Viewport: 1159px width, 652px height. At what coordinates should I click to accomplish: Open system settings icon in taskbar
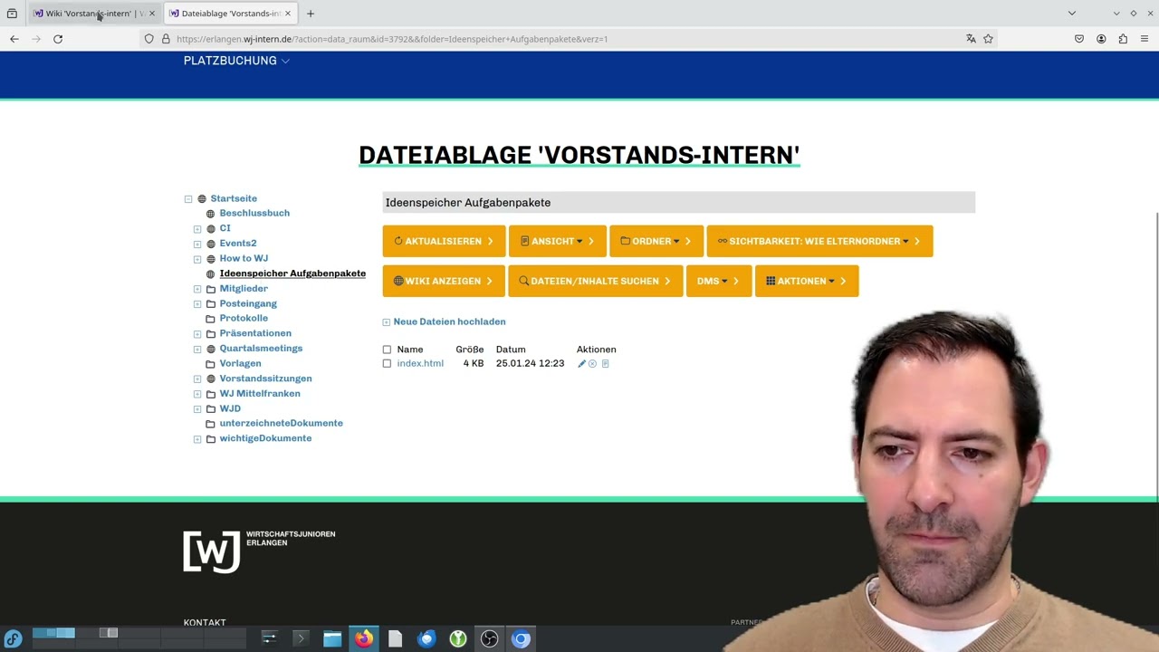pos(269,639)
